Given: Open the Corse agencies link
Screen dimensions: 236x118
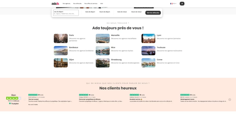Looking at the screenshot, I should [x=160, y=60].
